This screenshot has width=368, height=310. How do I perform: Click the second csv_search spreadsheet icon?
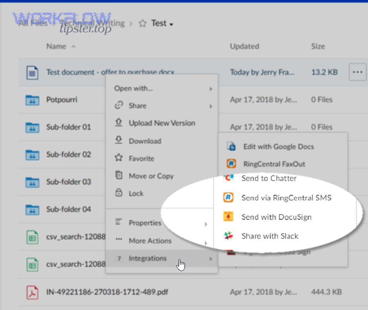pyautogui.click(x=32, y=265)
